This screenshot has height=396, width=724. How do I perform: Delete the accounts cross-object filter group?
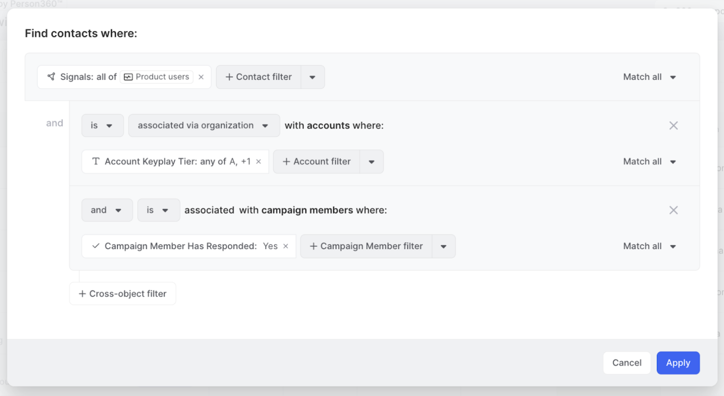(674, 126)
